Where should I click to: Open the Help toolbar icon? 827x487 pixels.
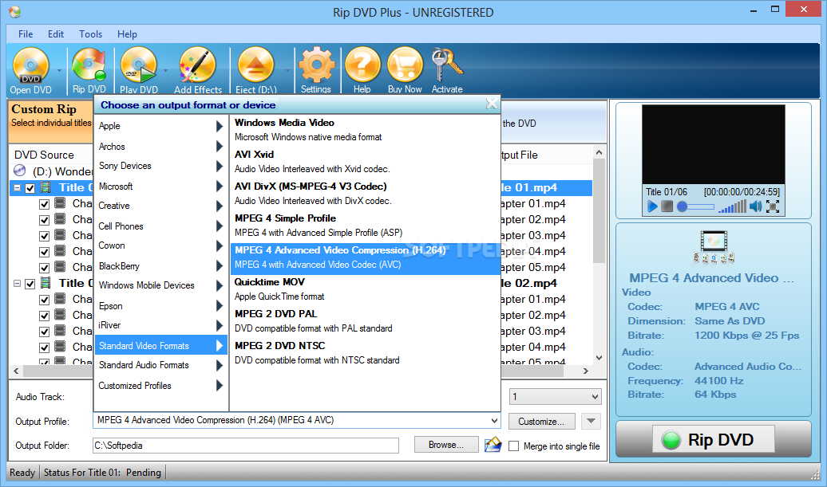[362, 70]
